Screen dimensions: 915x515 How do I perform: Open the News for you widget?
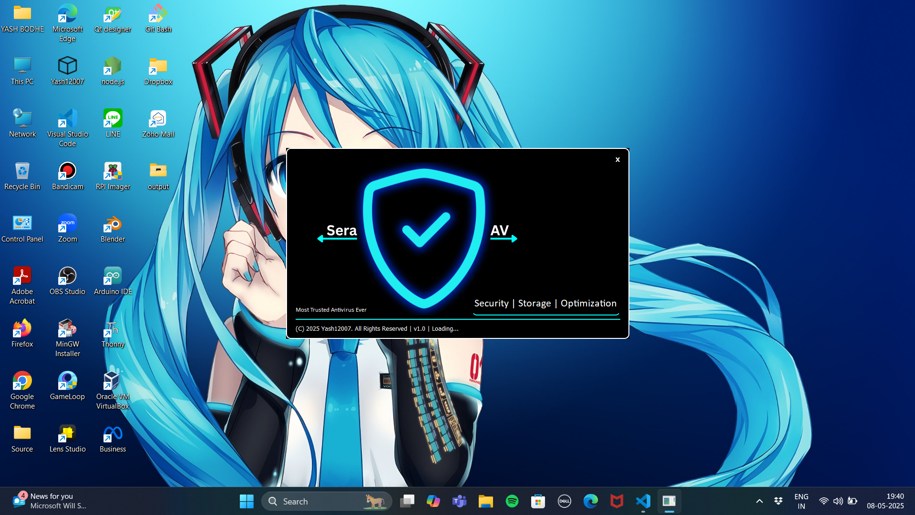pyautogui.click(x=50, y=501)
